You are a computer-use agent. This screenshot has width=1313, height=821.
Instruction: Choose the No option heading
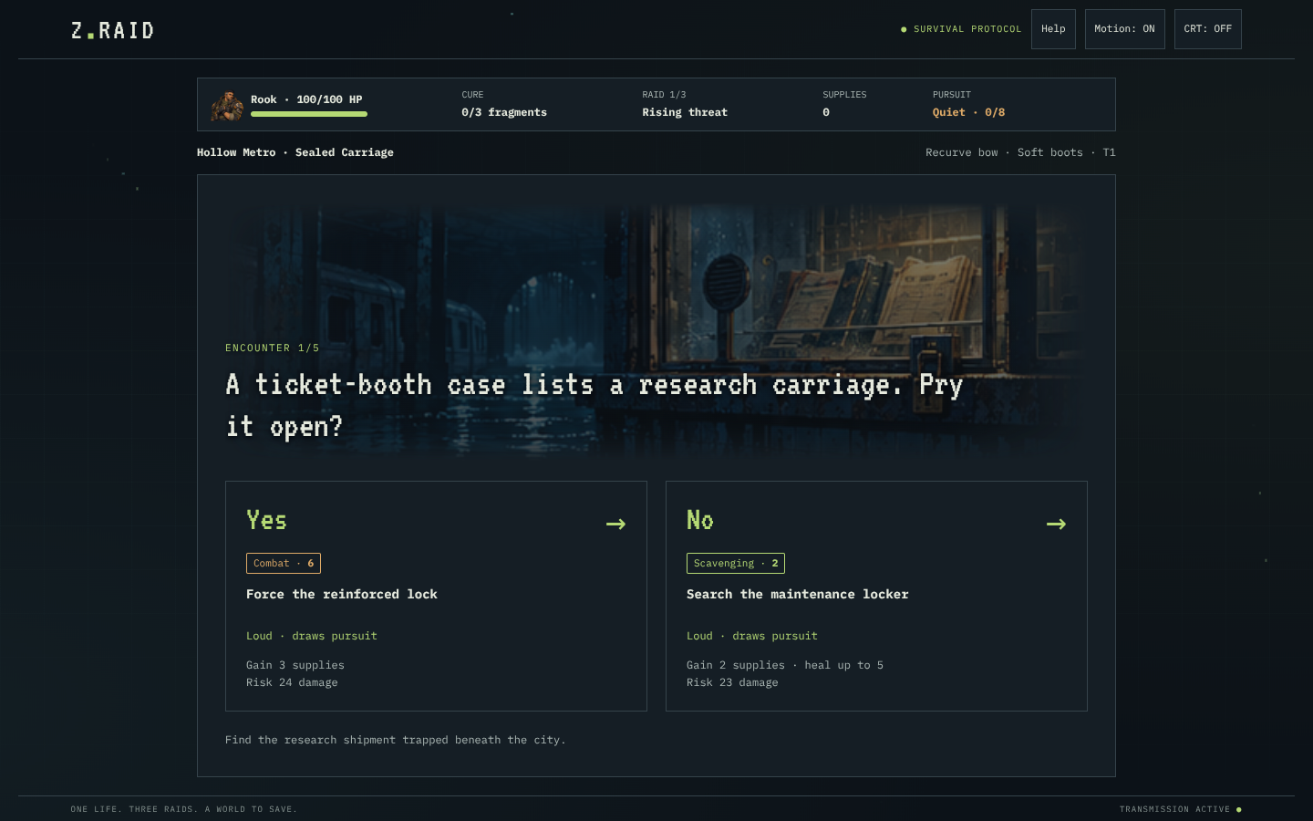pos(700,520)
